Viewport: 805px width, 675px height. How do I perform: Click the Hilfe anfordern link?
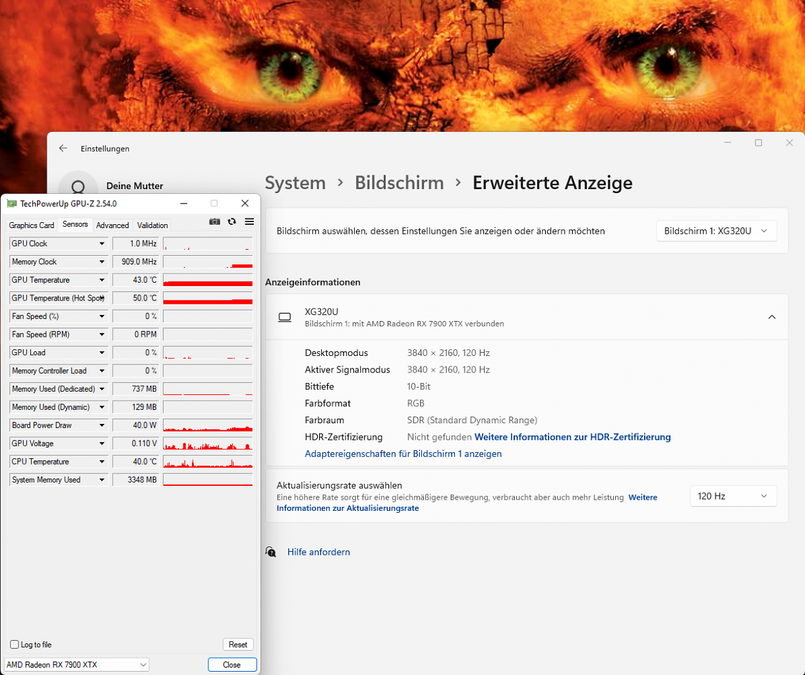pyautogui.click(x=318, y=552)
